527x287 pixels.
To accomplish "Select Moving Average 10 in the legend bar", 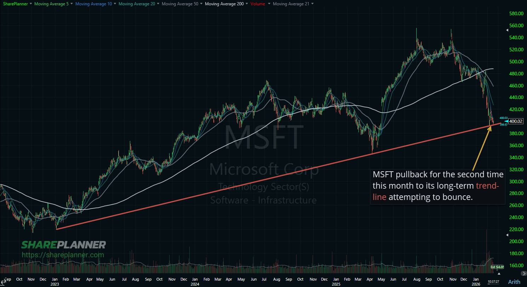I will click(93, 4).
